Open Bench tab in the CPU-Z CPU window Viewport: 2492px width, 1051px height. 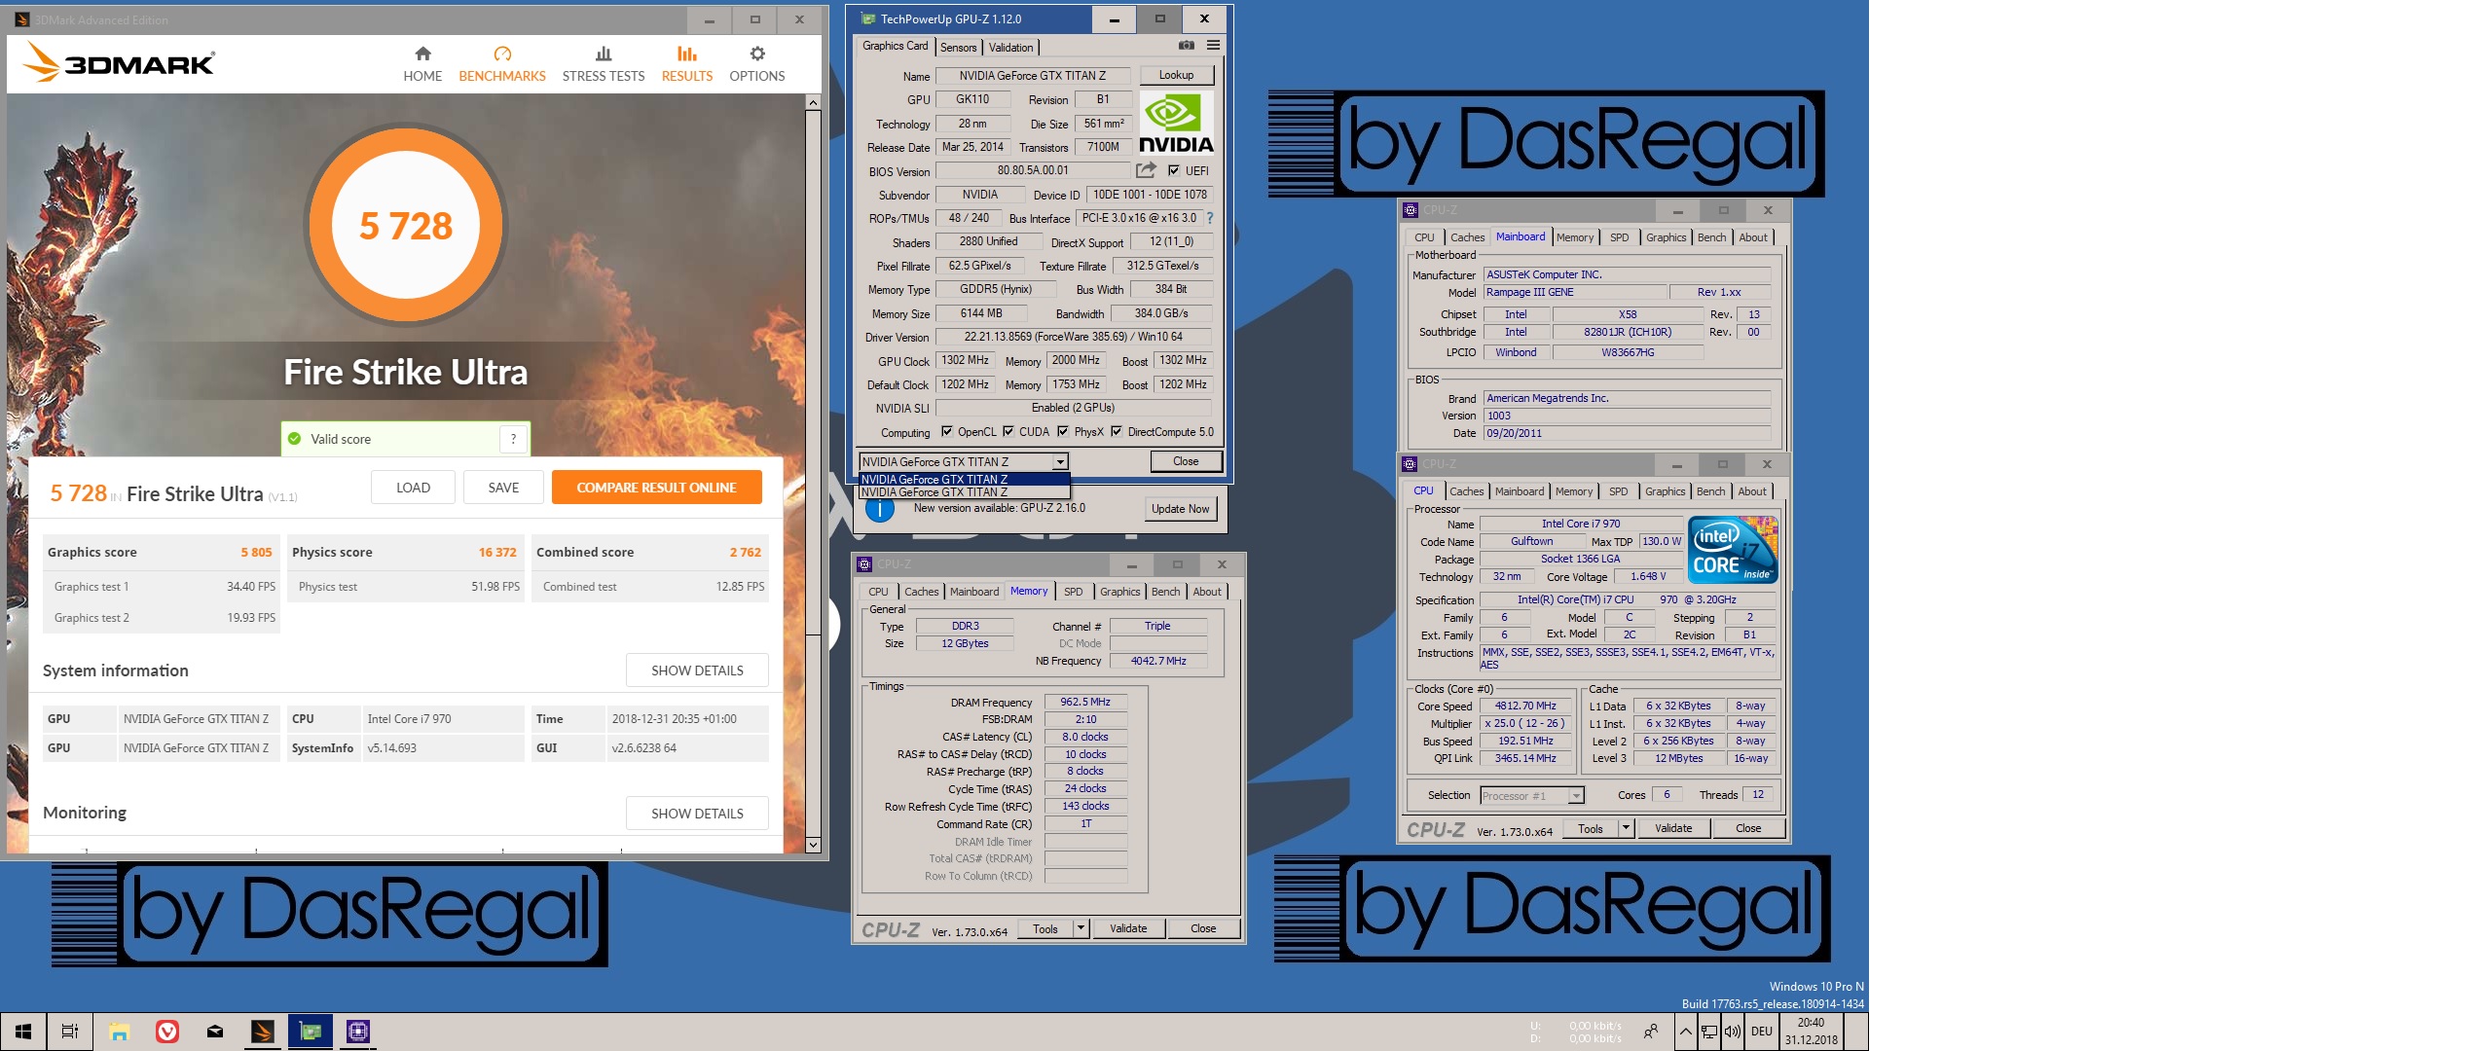[x=1710, y=491]
